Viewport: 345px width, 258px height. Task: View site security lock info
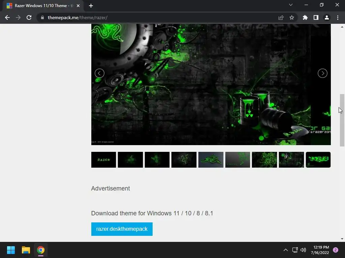click(x=42, y=17)
